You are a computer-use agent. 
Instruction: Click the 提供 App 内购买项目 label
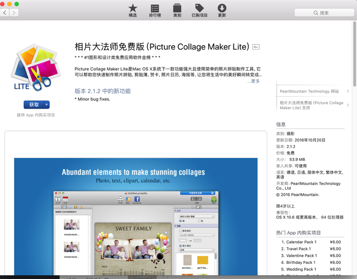point(36,115)
